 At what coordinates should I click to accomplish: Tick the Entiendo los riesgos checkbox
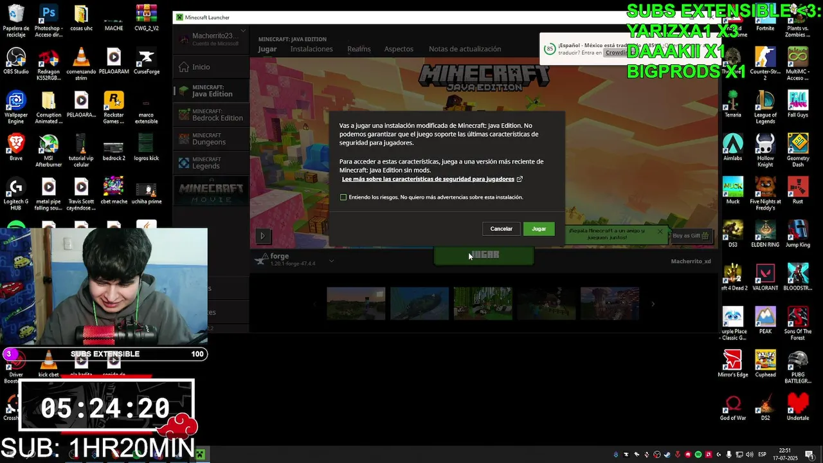click(343, 197)
